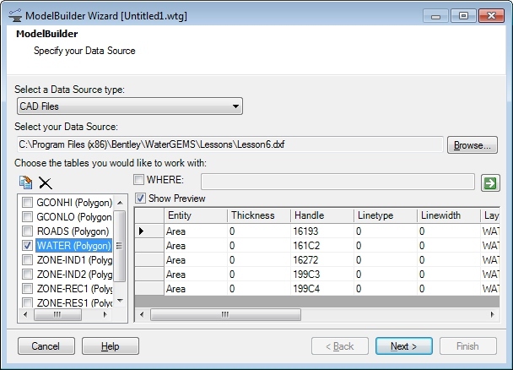Click the Thickness column header

[258, 215]
